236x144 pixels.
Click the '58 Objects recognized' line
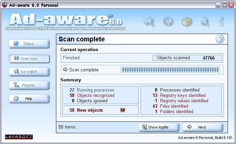[92, 95]
